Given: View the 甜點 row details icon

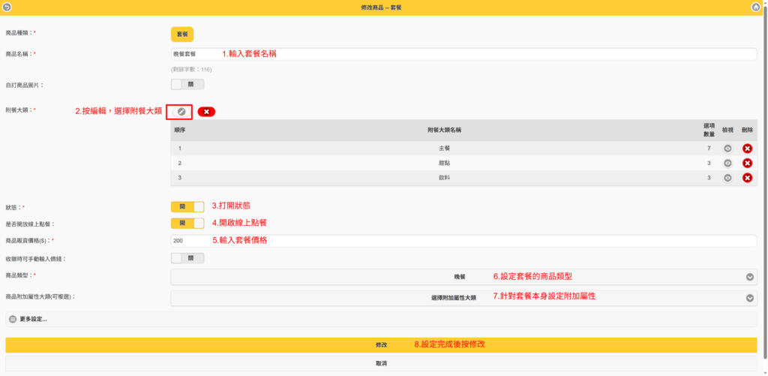Looking at the screenshot, I should [x=727, y=163].
